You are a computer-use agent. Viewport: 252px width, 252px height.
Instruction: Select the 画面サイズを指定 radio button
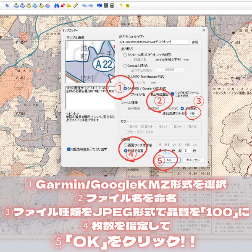(x=125, y=145)
